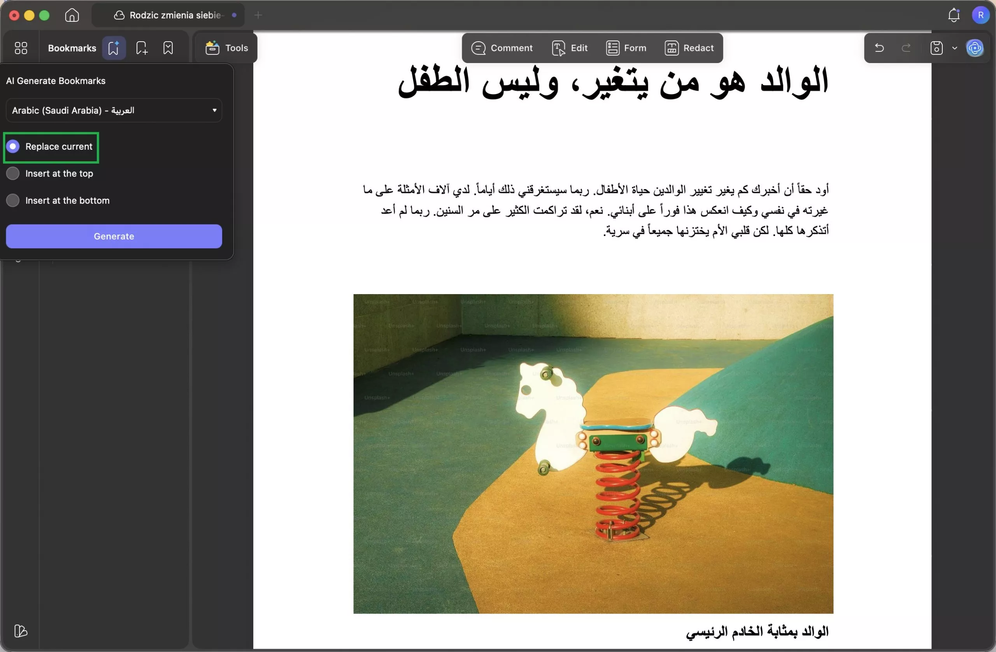This screenshot has width=996, height=652.
Task: Open the AI assistant with the blue icon
Action: (x=975, y=48)
